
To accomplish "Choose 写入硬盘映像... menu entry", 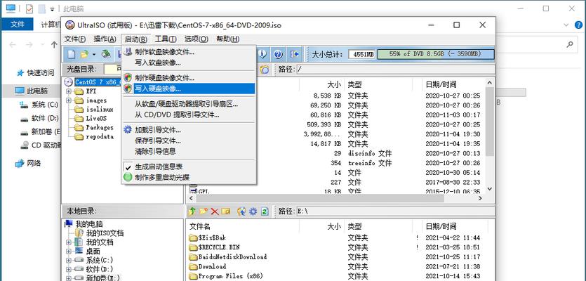I will [x=189, y=89].
